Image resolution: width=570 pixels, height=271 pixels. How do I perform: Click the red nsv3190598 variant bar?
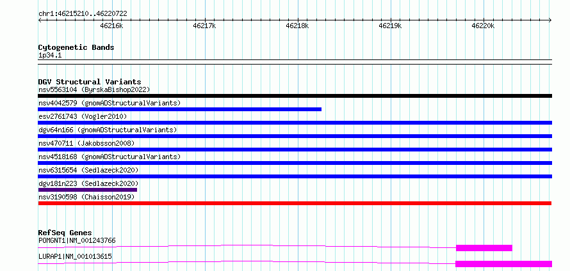pyautogui.click(x=295, y=203)
